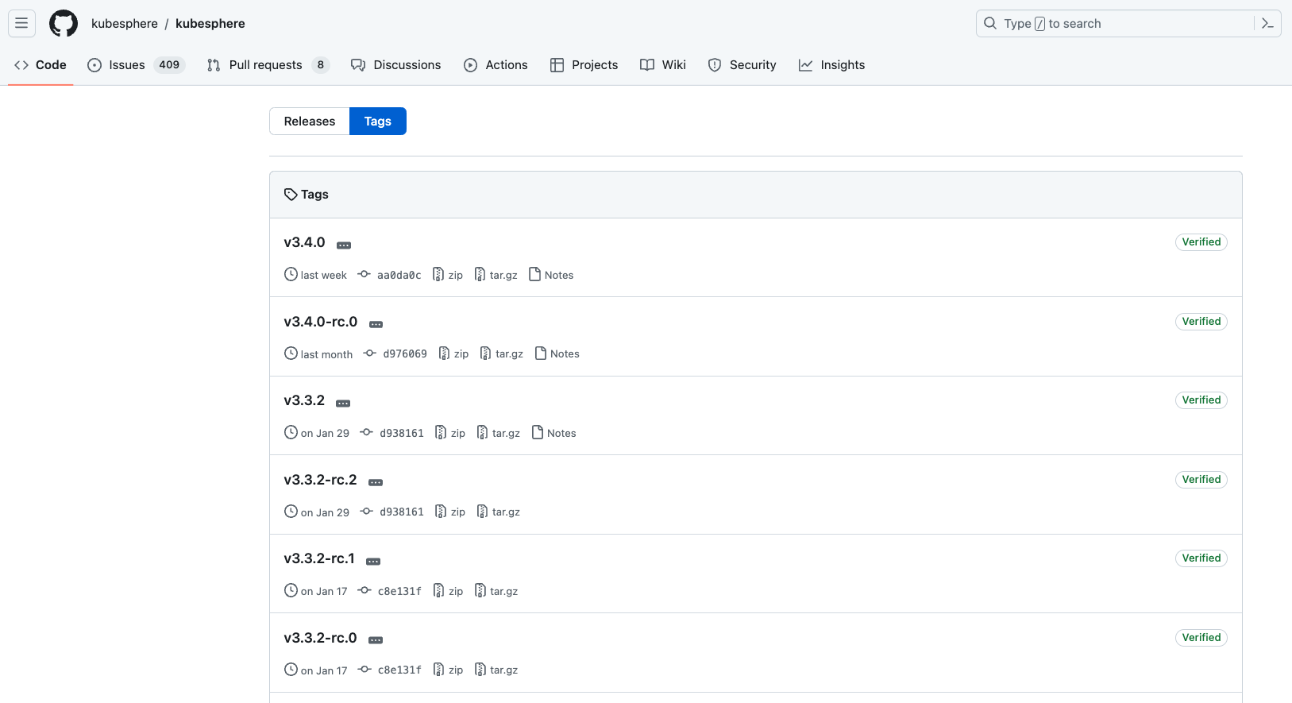1292x703 pixels.
Task: Download v3.3.2-rc.1 tar.gz archive
Action: tap(496, 591)
